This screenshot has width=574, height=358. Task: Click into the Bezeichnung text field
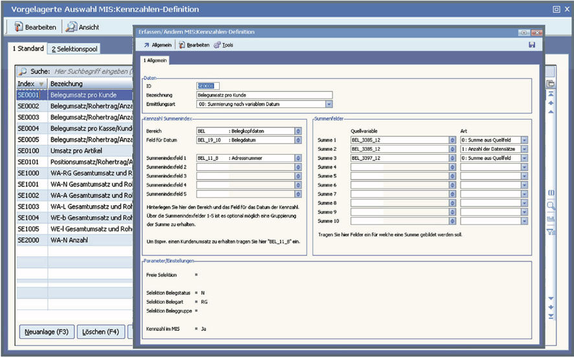pos(264,95)
